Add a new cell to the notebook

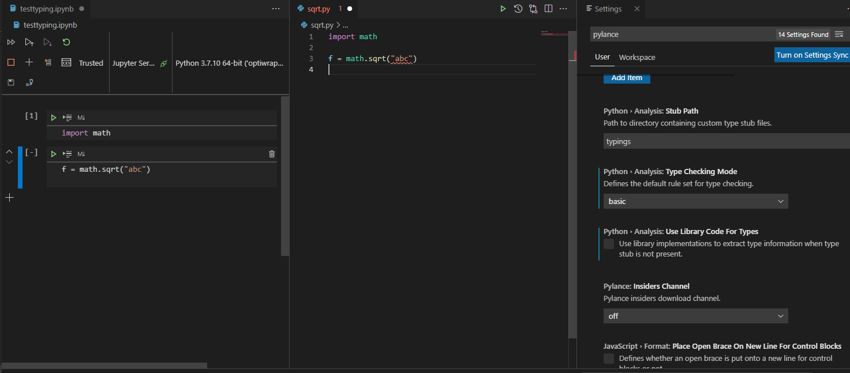click(29, 62)
